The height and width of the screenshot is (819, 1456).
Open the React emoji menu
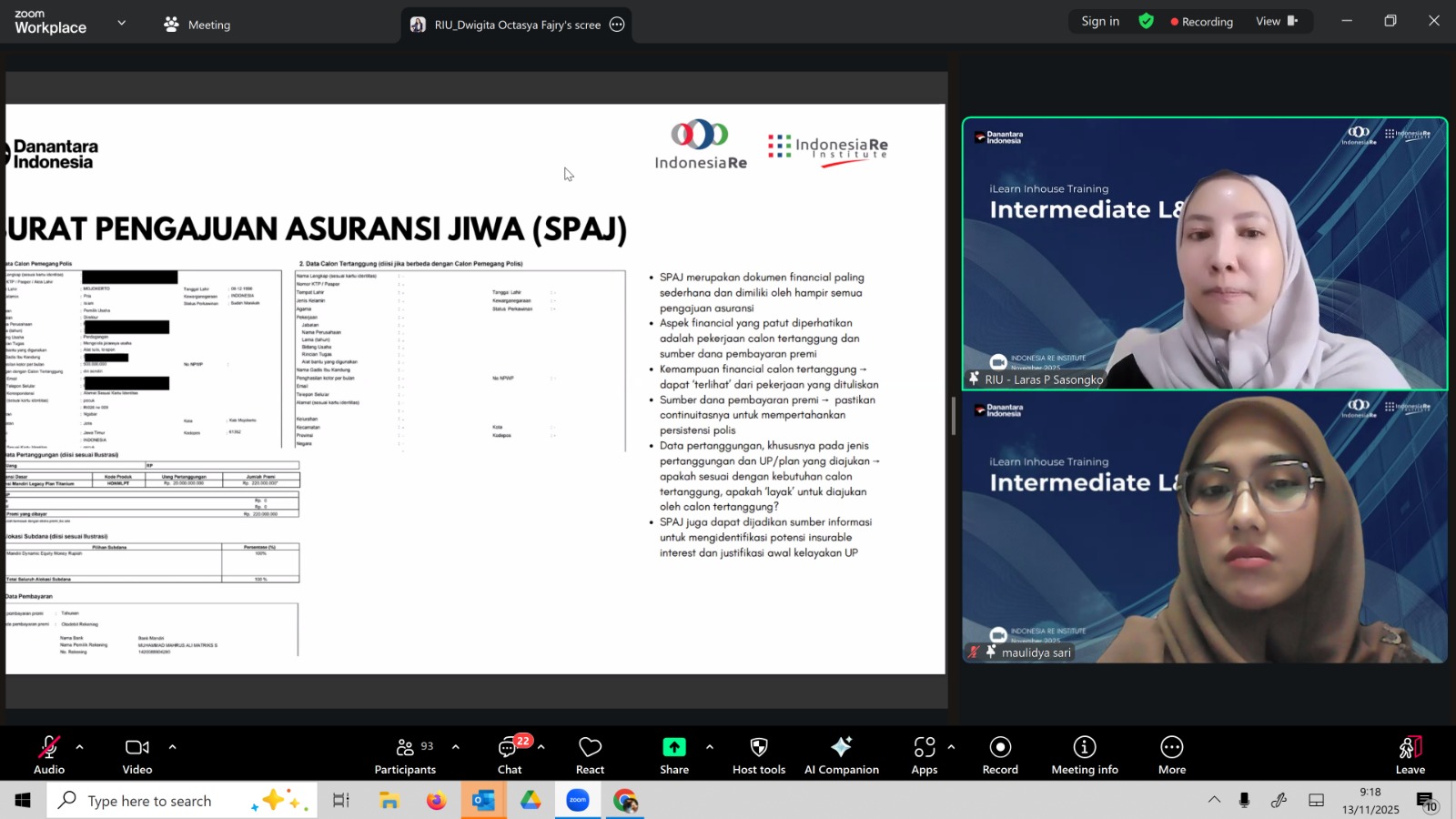590,754
